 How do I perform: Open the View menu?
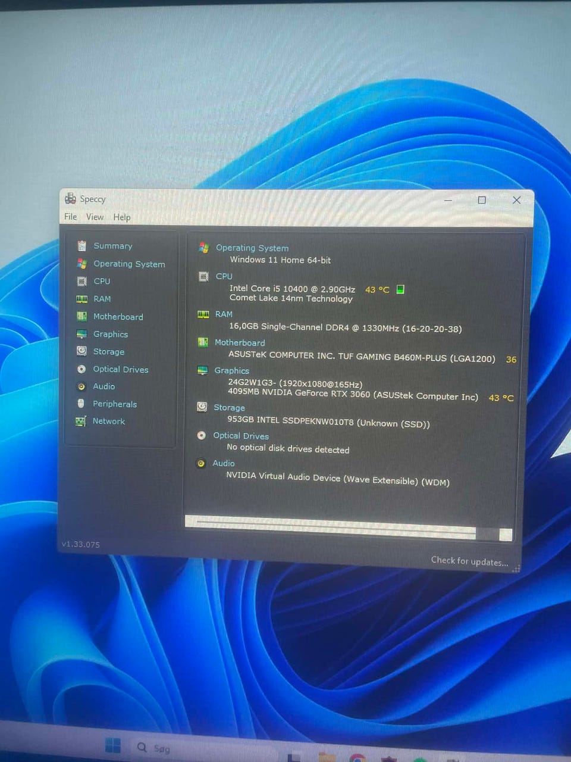point(95,217)
